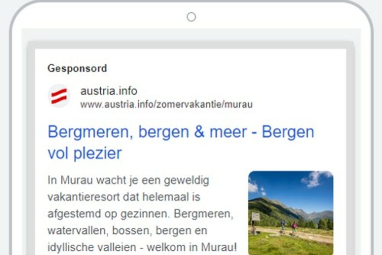Tap the phone's front camera circle
This screenshot has height=255, width=382.
[x=191, y=17]
